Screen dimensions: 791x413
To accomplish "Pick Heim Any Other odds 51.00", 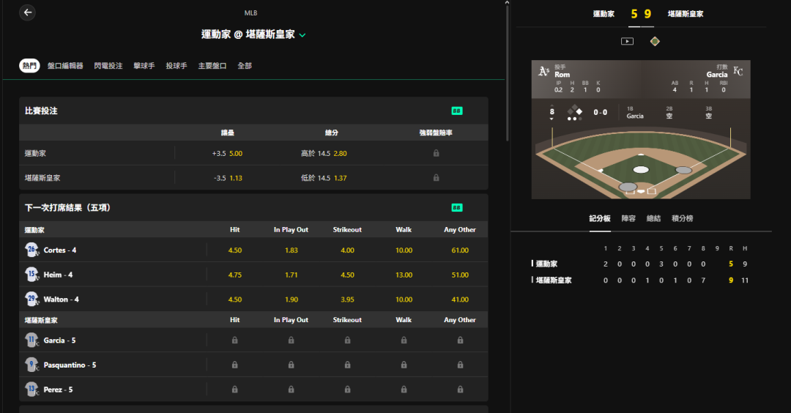I will tap(460, 275).
